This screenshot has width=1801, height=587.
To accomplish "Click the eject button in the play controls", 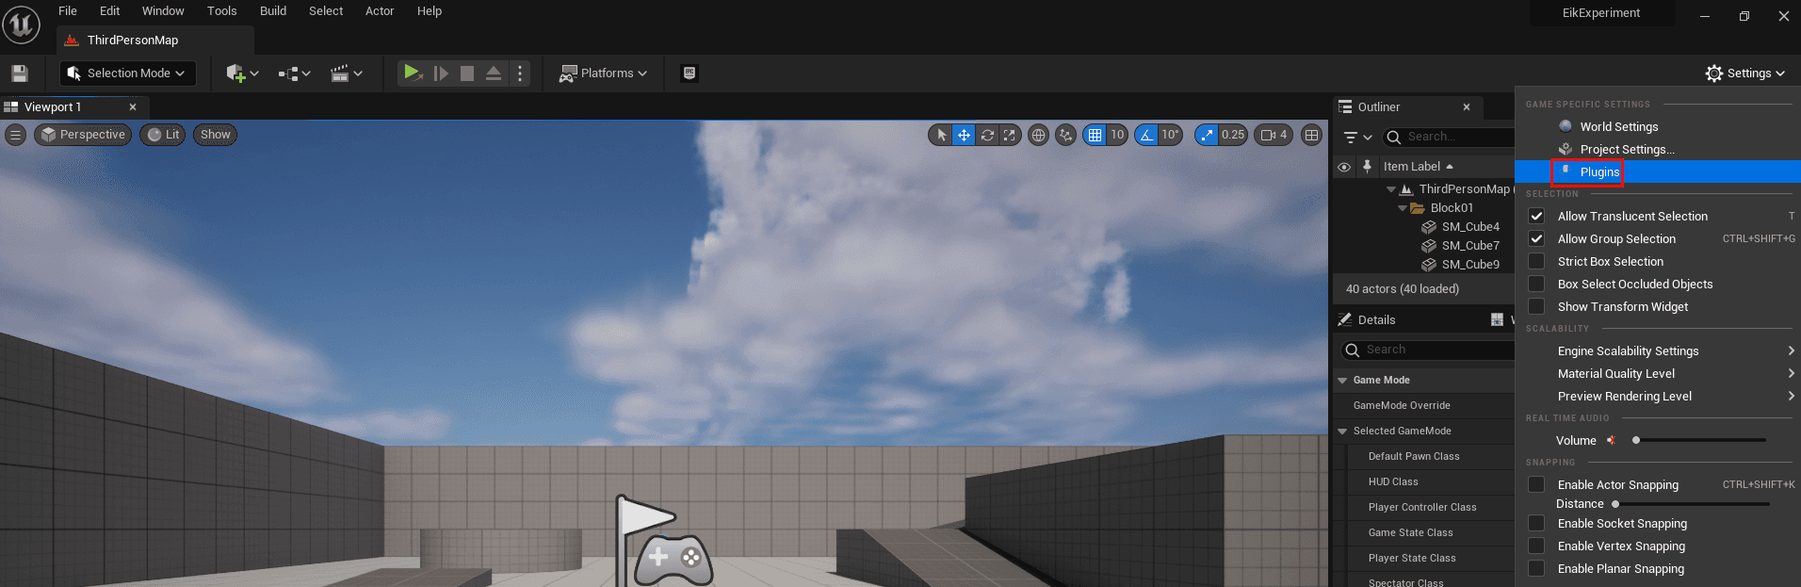I will point(494,73).
